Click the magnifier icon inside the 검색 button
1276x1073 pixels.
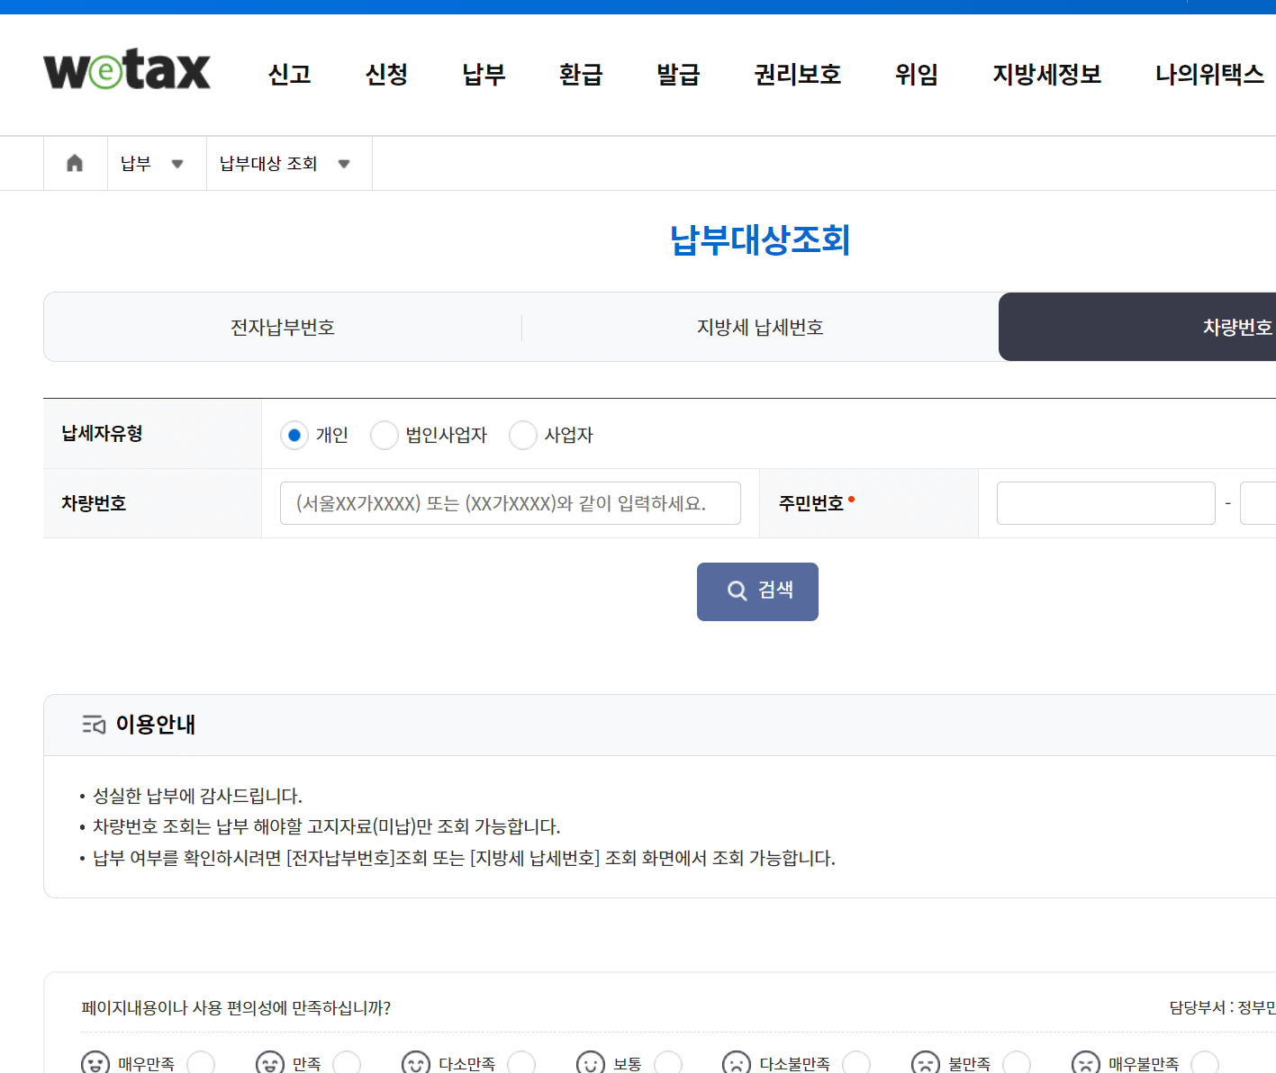coord(737,591)
